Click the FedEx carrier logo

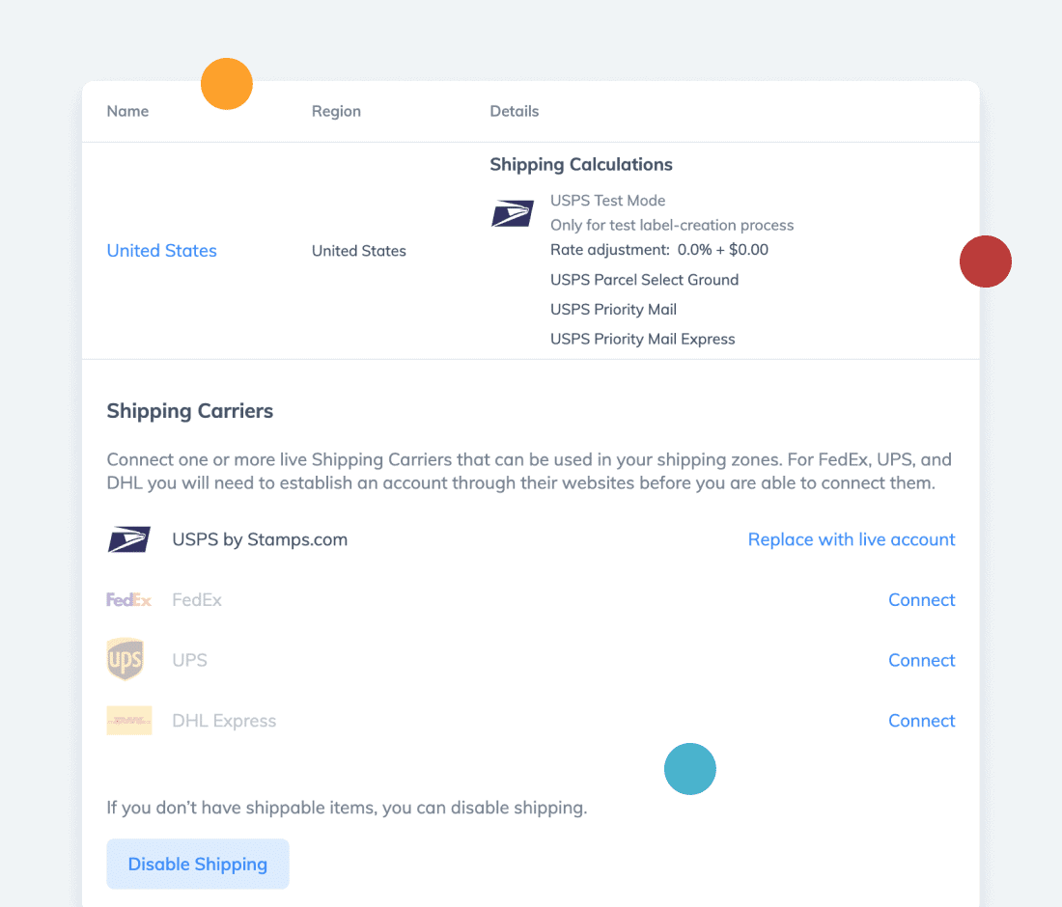coord(128,600)
